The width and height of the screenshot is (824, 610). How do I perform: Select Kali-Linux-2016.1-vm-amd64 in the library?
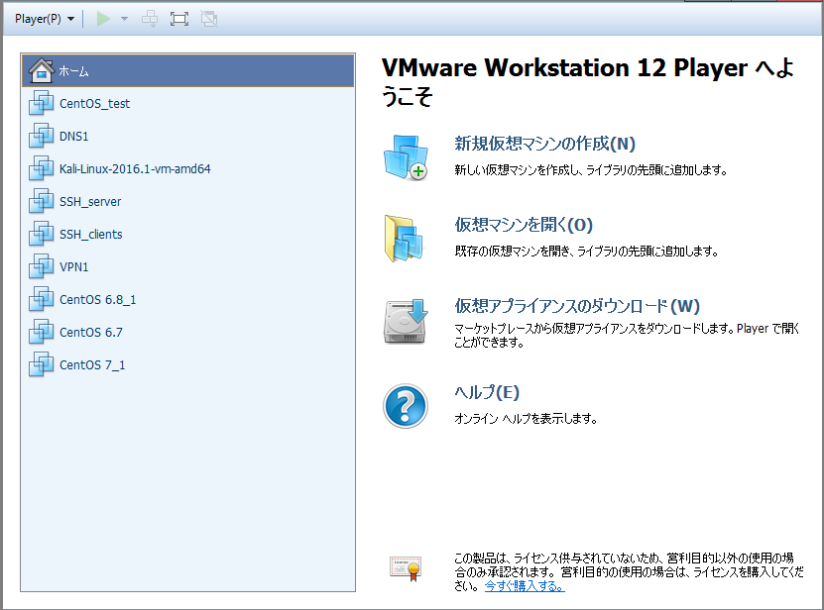188,168
